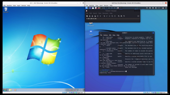Open terminal Actions menu
This screenshot has height=95, width=170.
coord(105,35)
